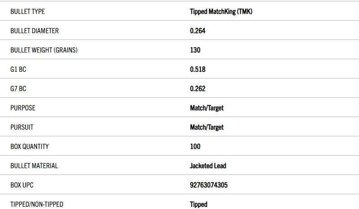Screen dimensions: 359x209
Task: Select Match/Target in the PURPOSE row
Action: click(x=207, y=108)
